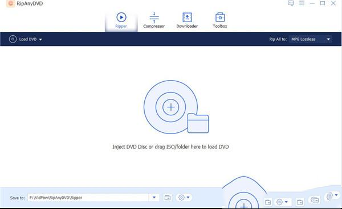
Task: Open the hamburger menu in title bar
Action: click(x=302, y=3)
